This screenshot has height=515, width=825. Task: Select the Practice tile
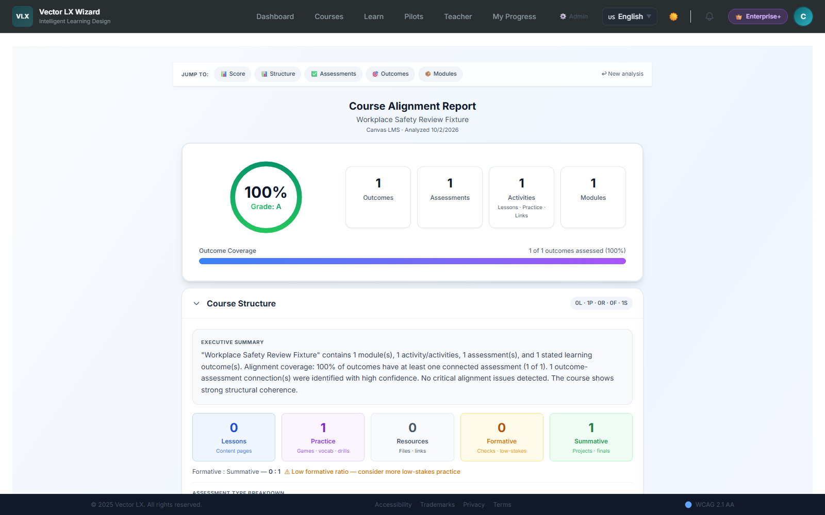pos(323,437)
